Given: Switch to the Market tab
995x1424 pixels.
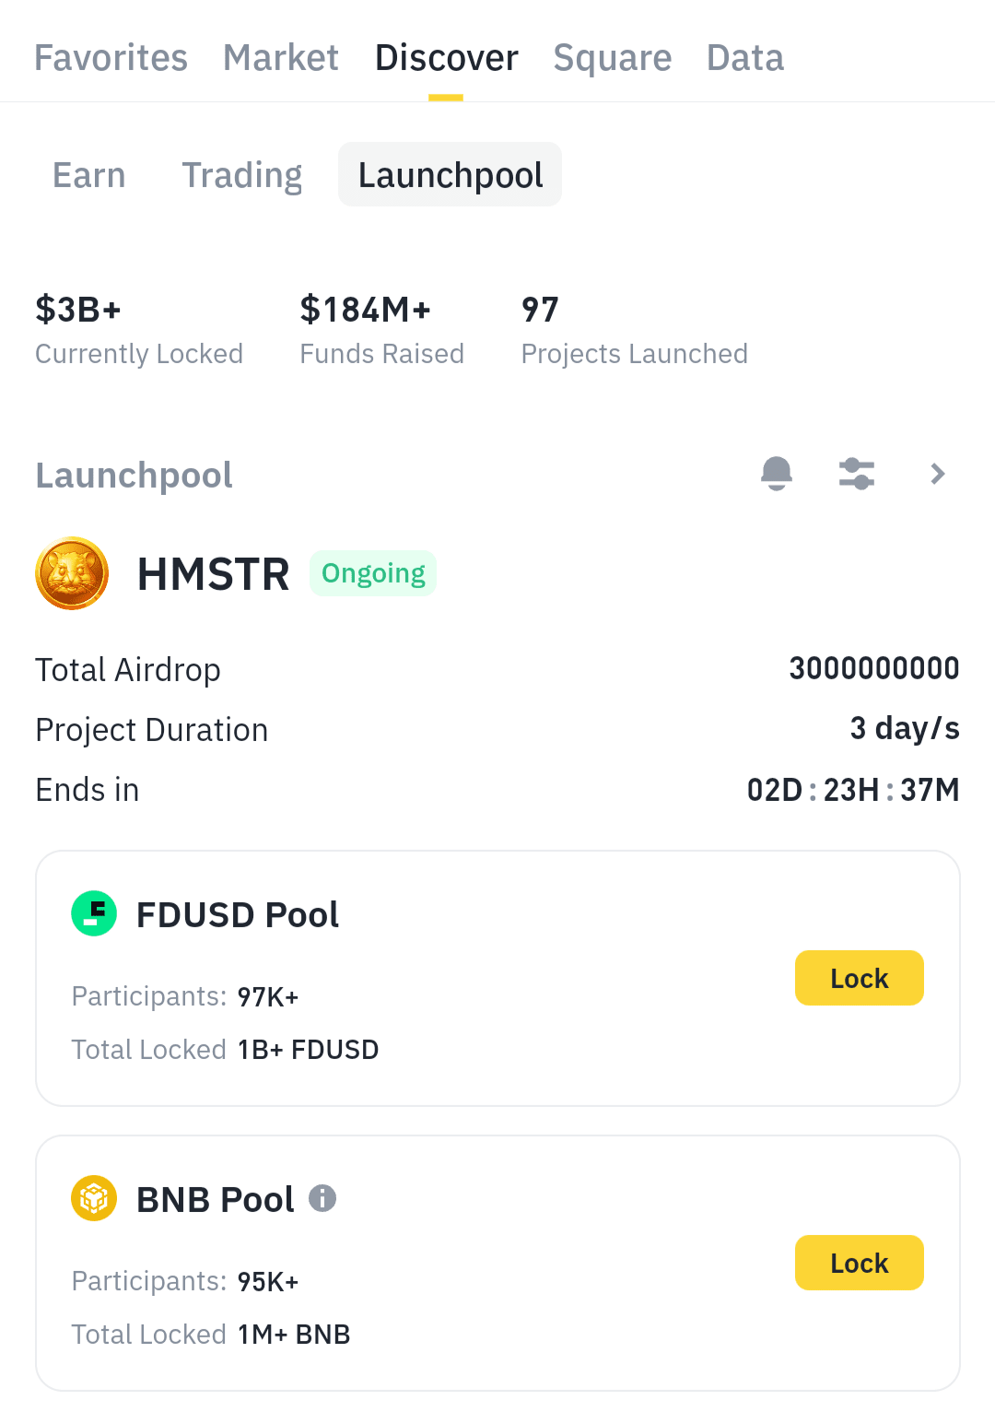Looking at the screenshot, I should tap(281, 57).
